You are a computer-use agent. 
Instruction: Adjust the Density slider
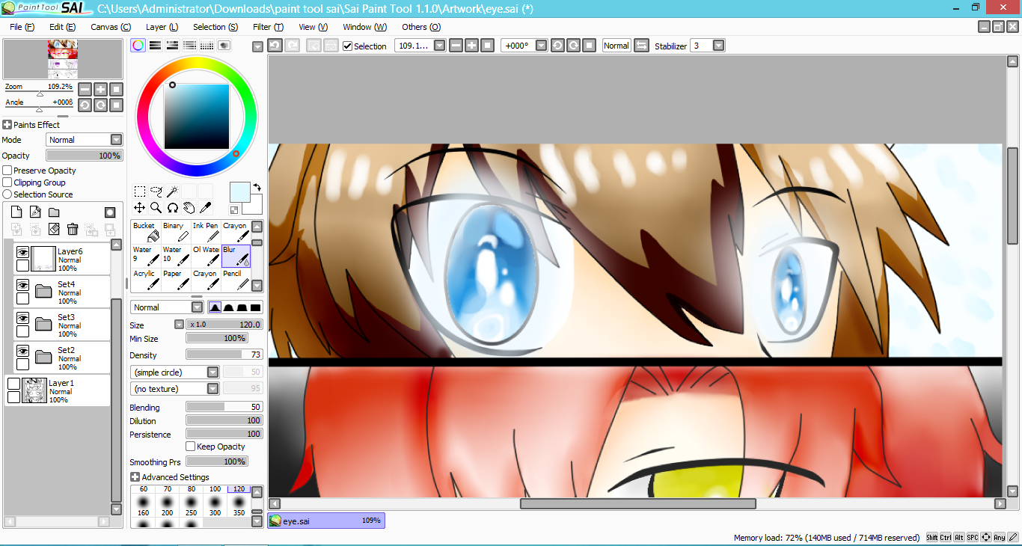coord(224,355)
